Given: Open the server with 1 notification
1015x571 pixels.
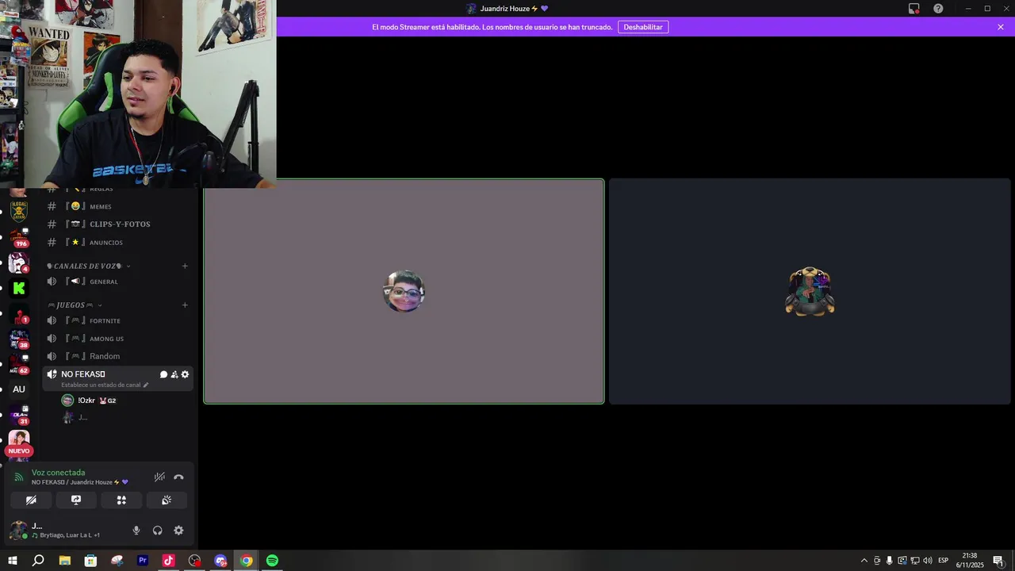Looking at the screenshot, I should click(19, 314).
